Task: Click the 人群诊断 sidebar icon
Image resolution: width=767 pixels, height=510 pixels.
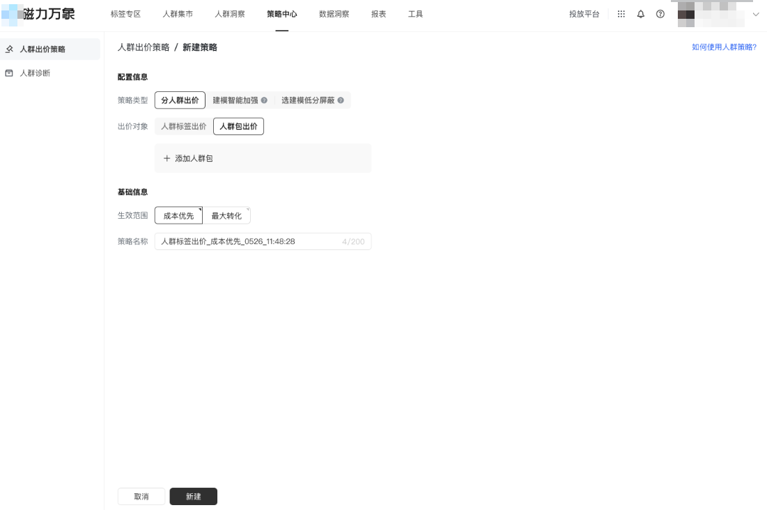Action: 9,73
